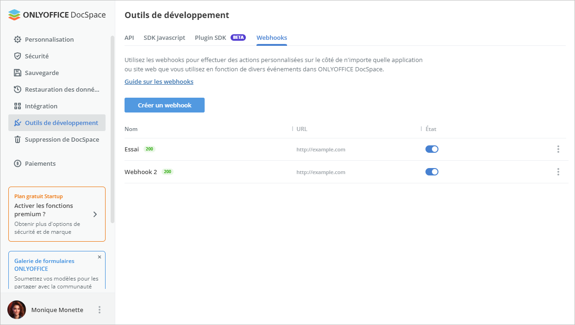Click the http://example.com URL in Essai row
The image size is (575, 325).
[x=321, y=150]
